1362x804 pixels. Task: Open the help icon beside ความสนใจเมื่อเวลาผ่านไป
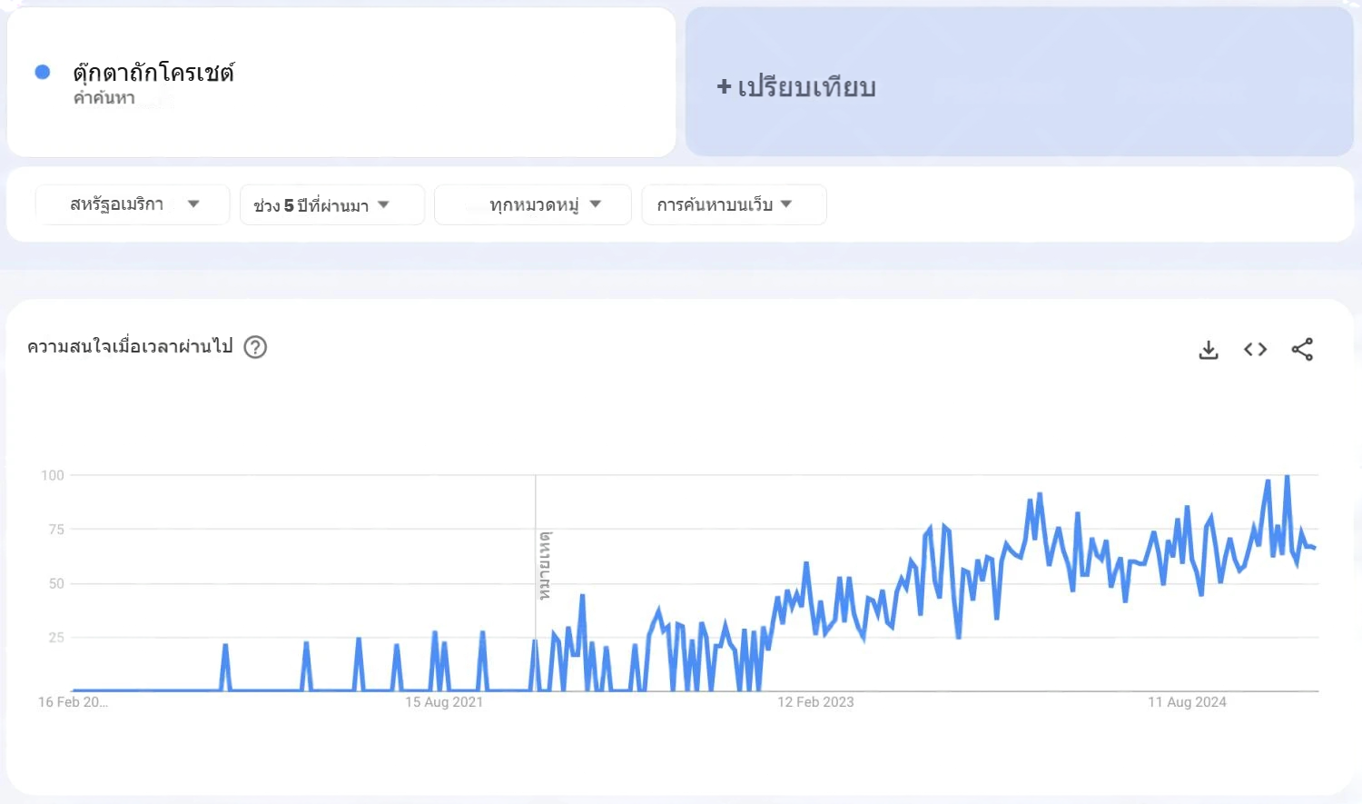(x=256, y=347)
